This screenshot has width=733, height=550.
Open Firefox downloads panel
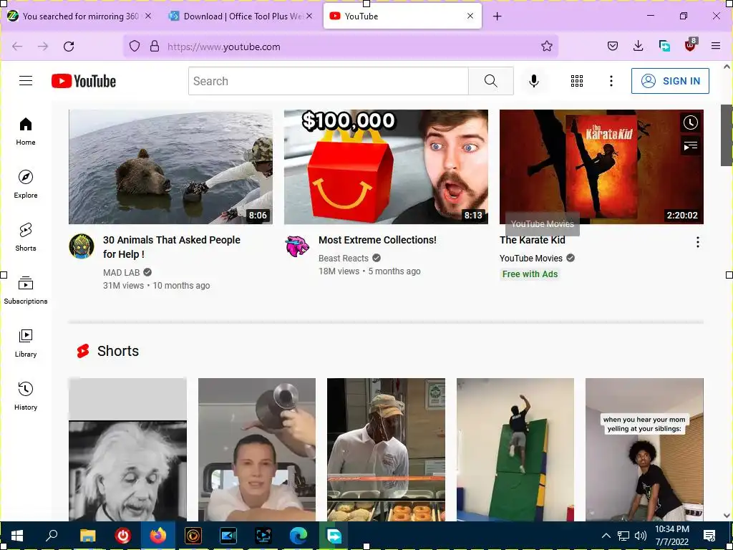click(x=638, y=46)
